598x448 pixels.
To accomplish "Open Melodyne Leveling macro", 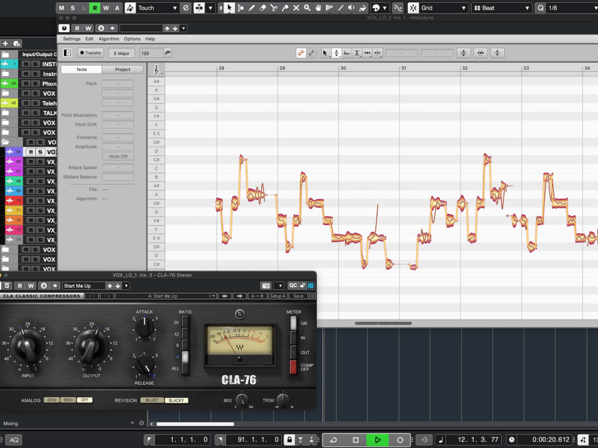I will (x=498, y=53).
